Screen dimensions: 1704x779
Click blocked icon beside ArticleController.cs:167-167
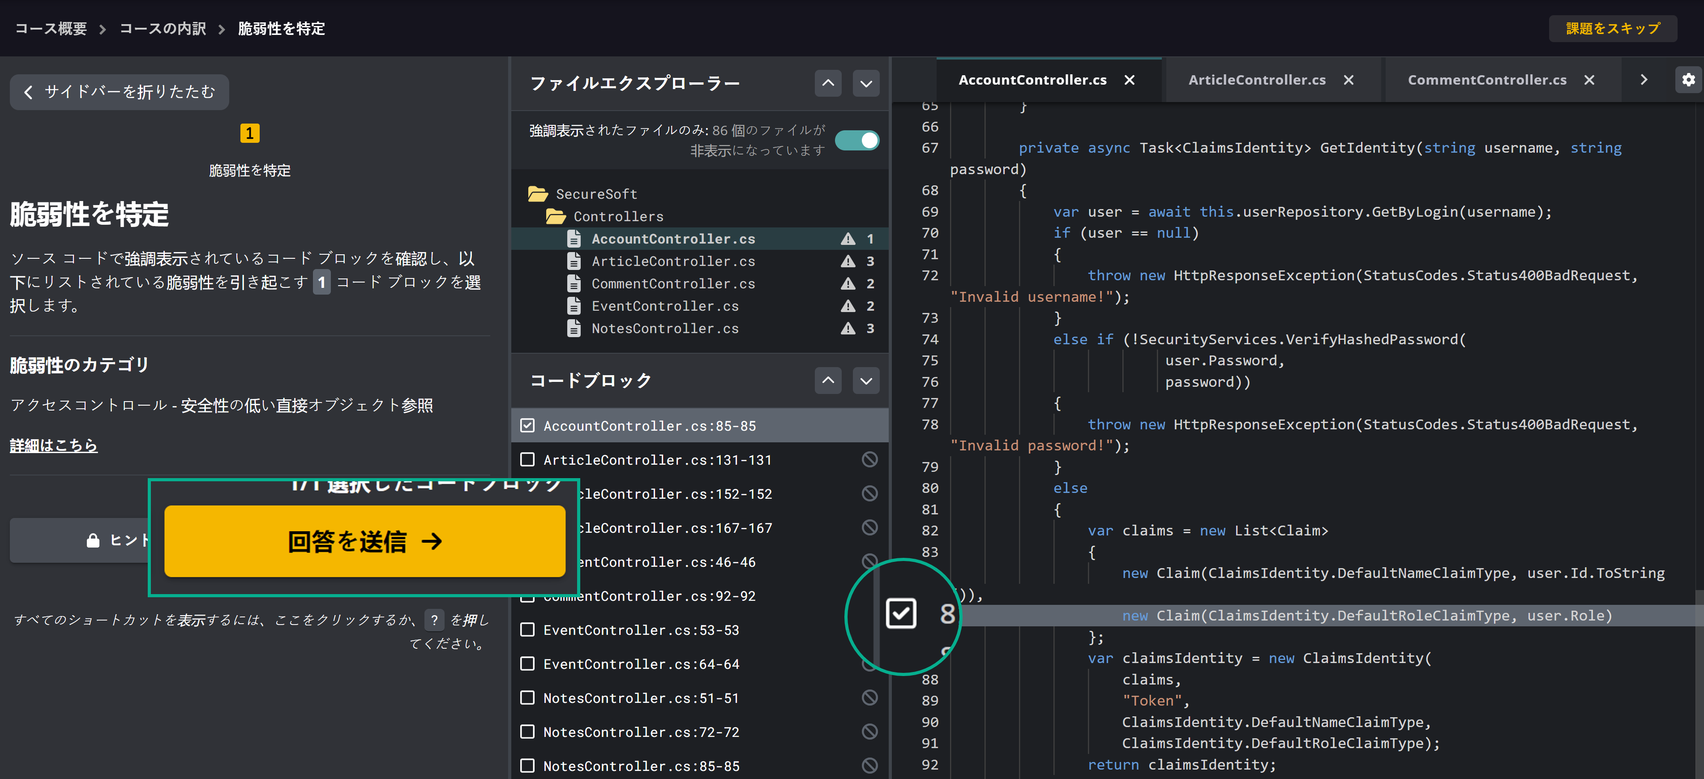[870, 528]
